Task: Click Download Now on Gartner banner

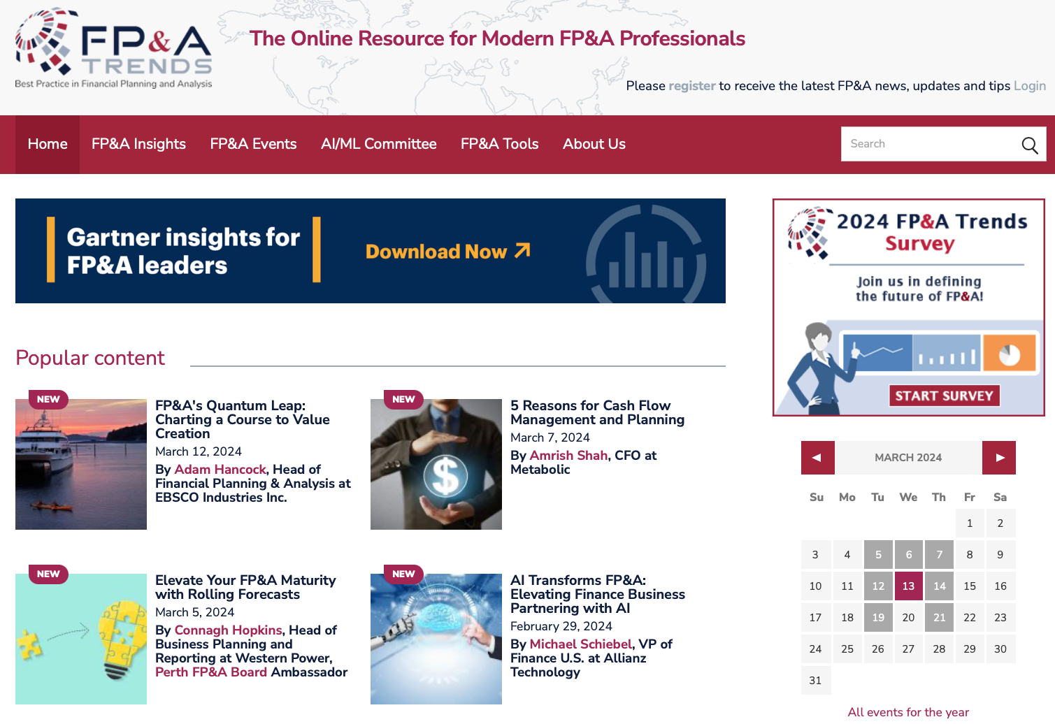Action: click(447, 252)
